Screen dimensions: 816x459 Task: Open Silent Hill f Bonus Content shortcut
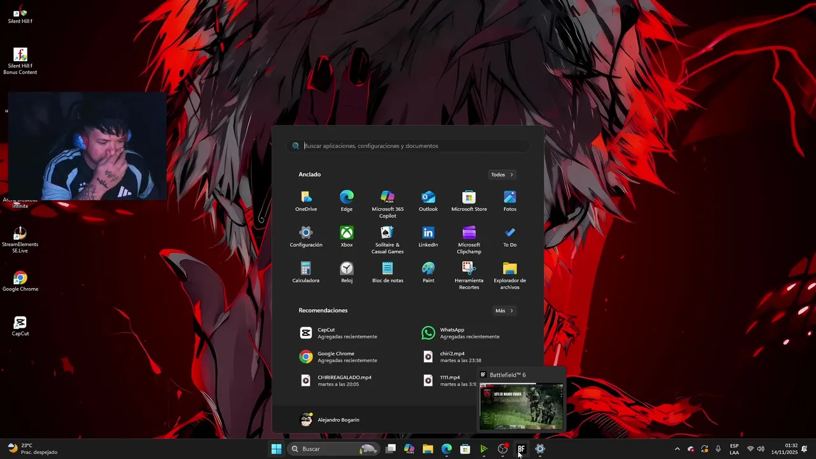point(20,61)
